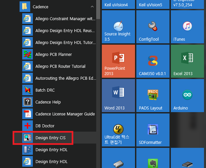Launch PADS Layout tile
Screen dimensions: 206x168
coord(153,96)
